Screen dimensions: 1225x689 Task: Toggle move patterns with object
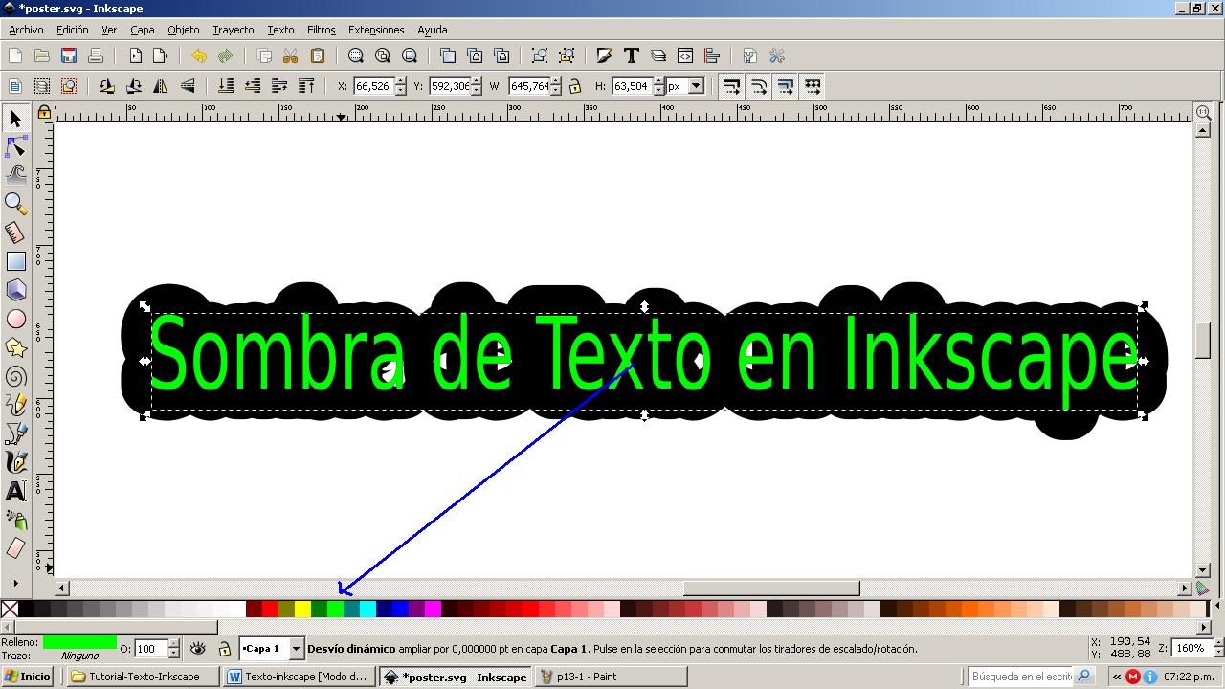click(813, 86)
